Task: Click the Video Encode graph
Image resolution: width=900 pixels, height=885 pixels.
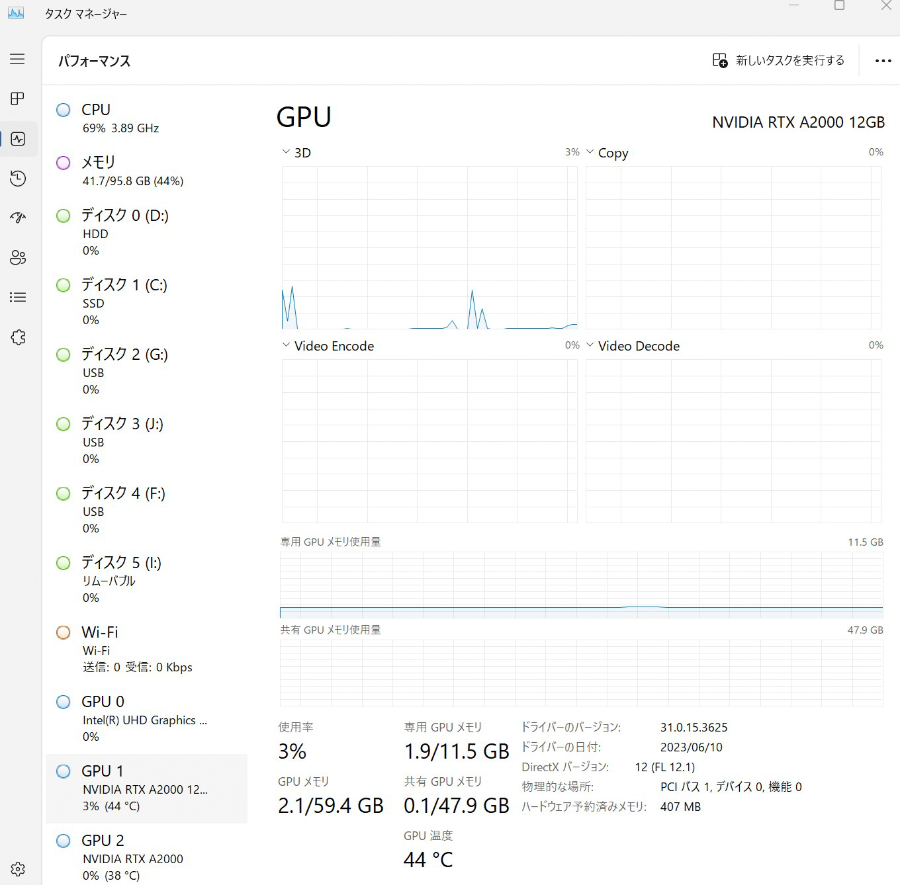Action: coord(429,441)
